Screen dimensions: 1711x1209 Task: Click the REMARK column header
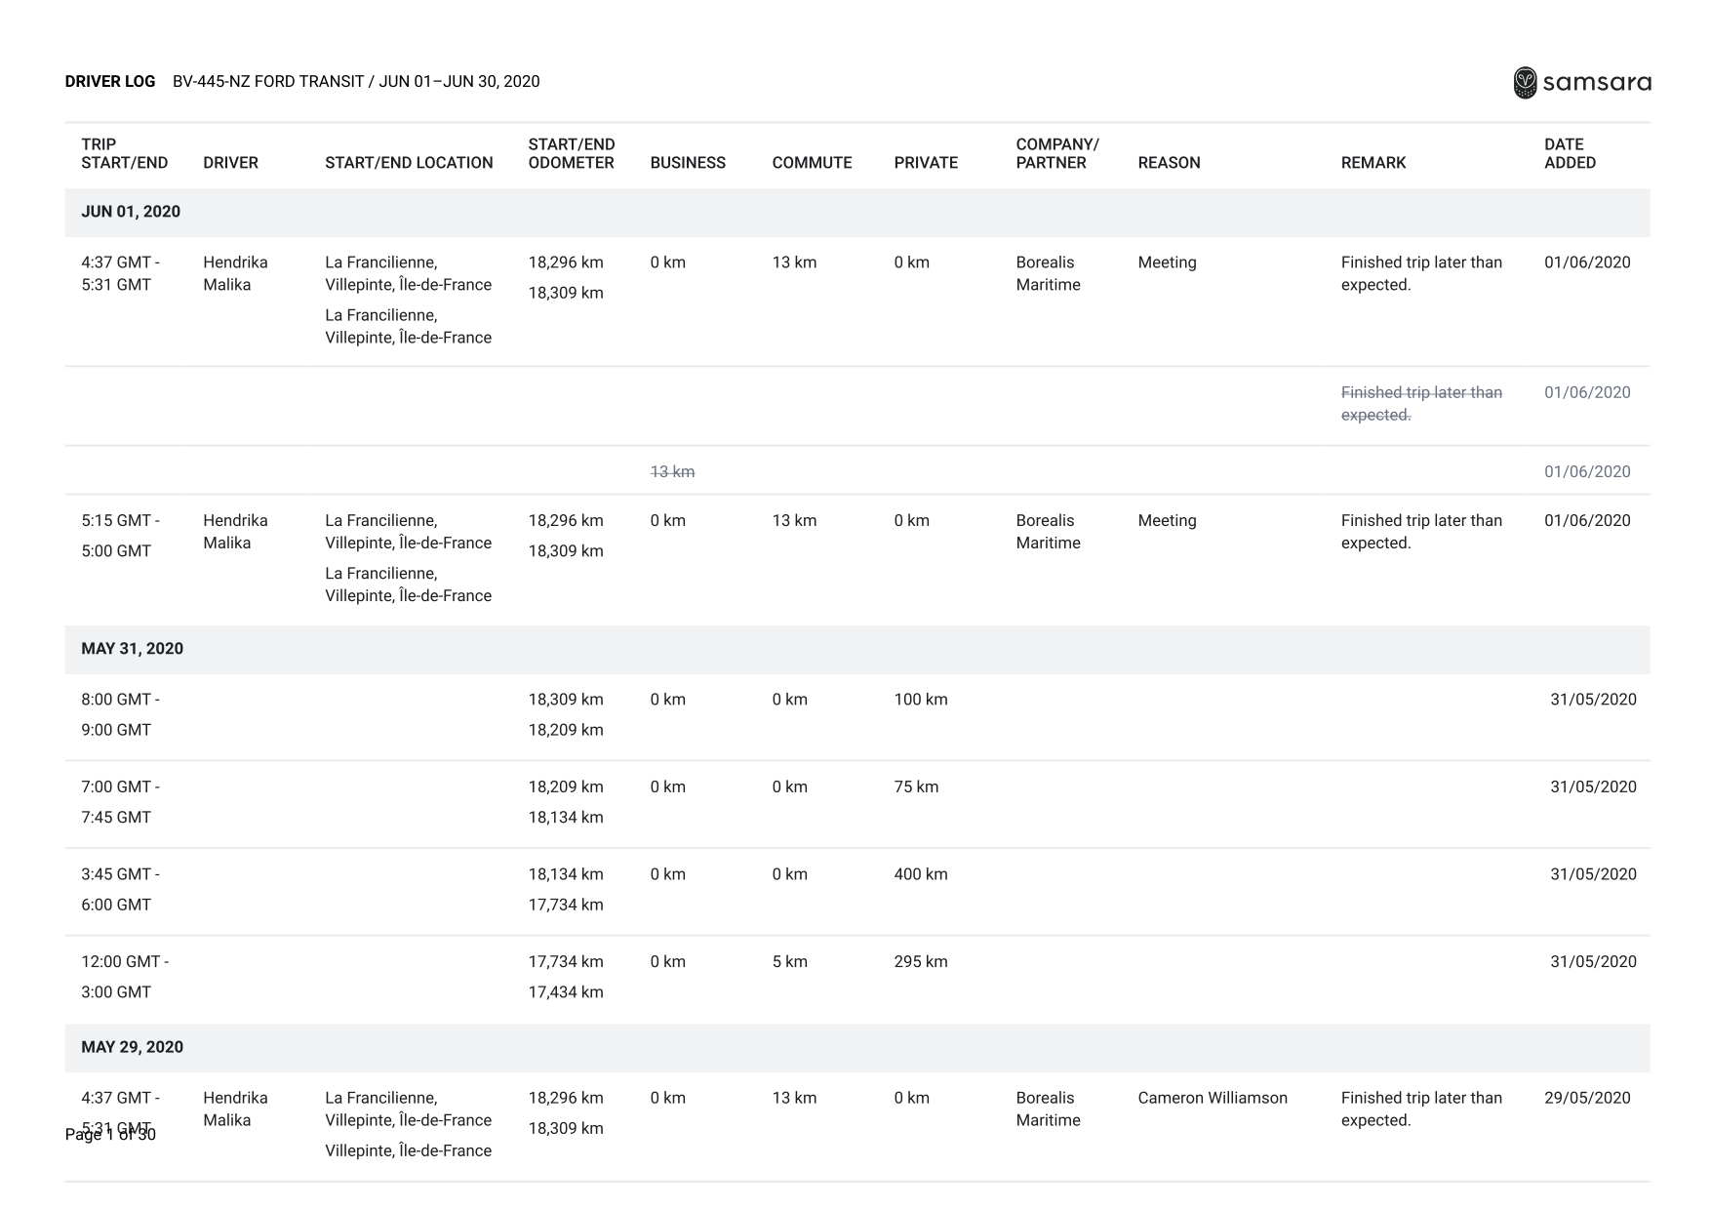click(1373, 163)
